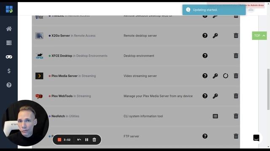Click 'Video streaming server' description
This screenshot has height=151, width=270.
point(140,76)
